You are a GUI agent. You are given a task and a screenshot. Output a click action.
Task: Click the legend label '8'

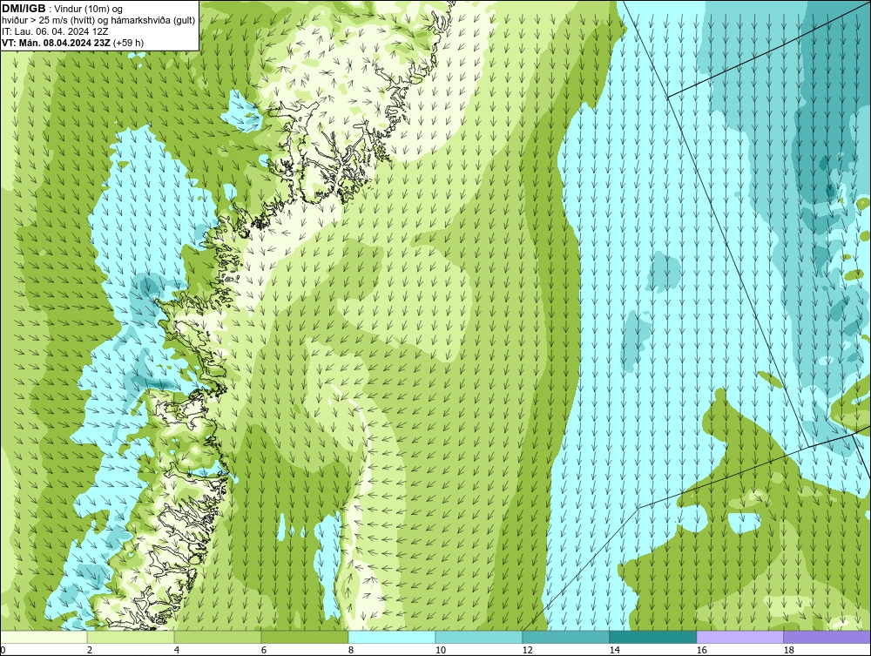[351, 650]
